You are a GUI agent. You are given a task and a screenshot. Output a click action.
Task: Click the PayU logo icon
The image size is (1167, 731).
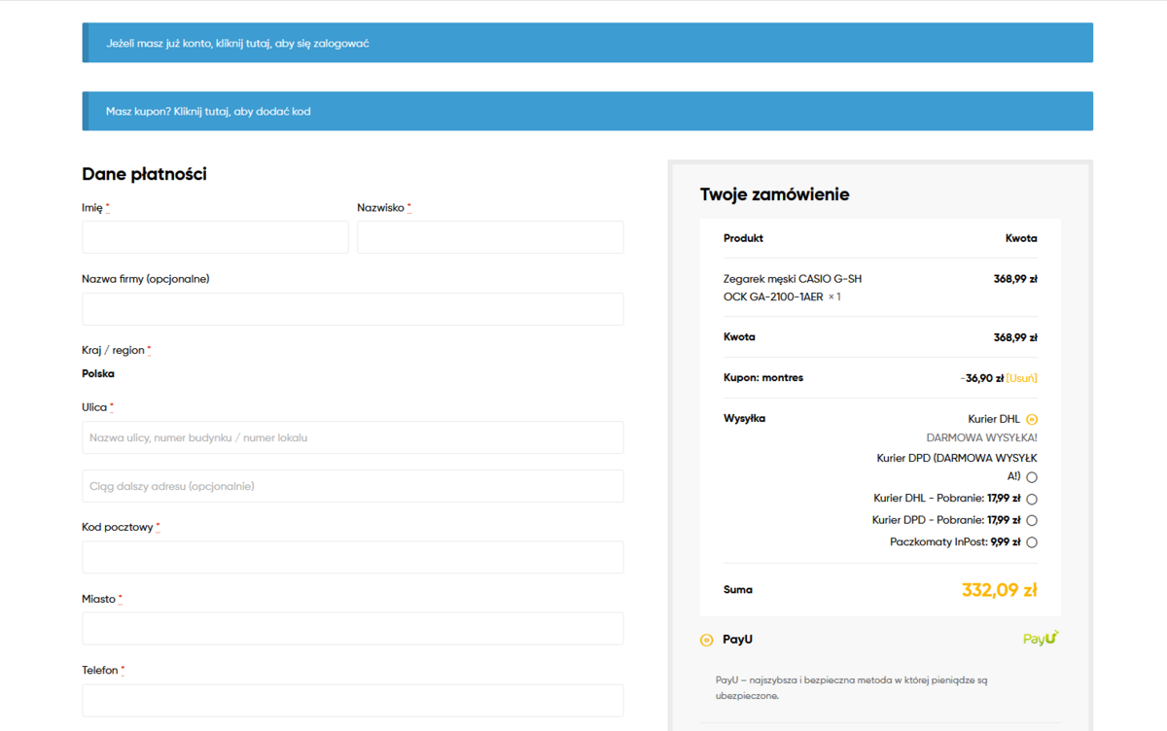click(x=1041, y=639)
